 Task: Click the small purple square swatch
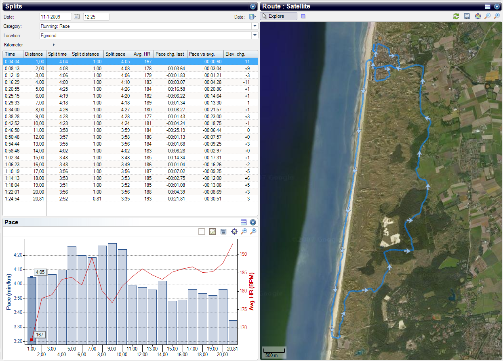point(303,16)
